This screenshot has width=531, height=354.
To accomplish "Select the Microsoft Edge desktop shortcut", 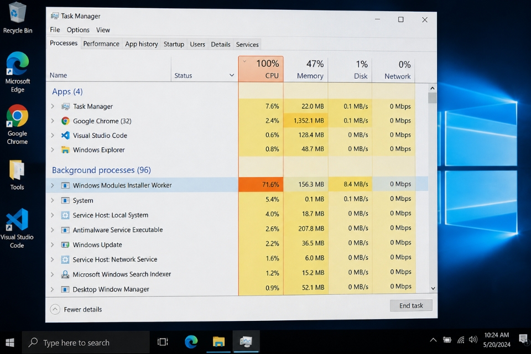I will (x=18, y=72).
